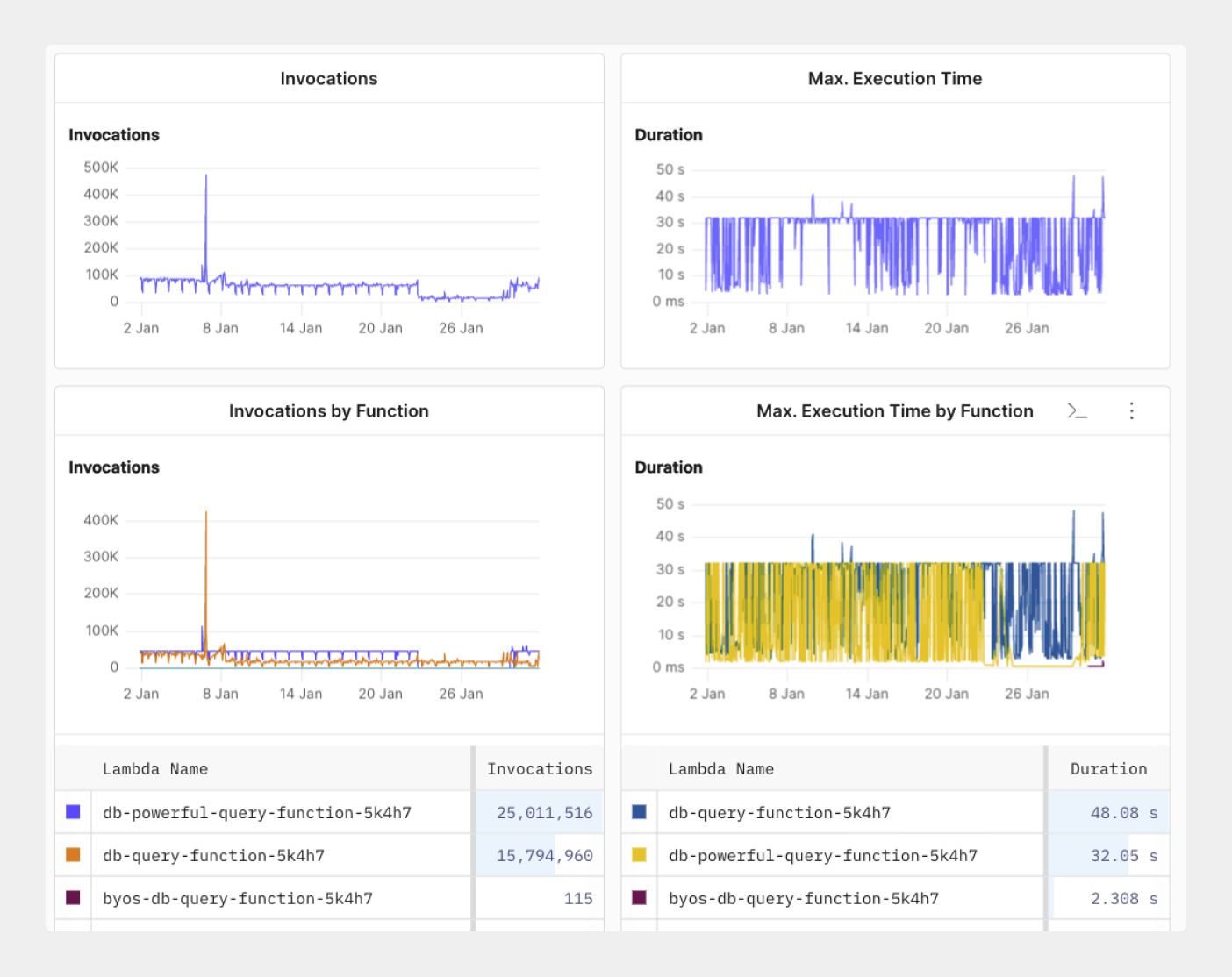Click the dark blue swatch for db-query-function-5k4h7
Screen dimensions: 1232x977
(x=638, y=812)
